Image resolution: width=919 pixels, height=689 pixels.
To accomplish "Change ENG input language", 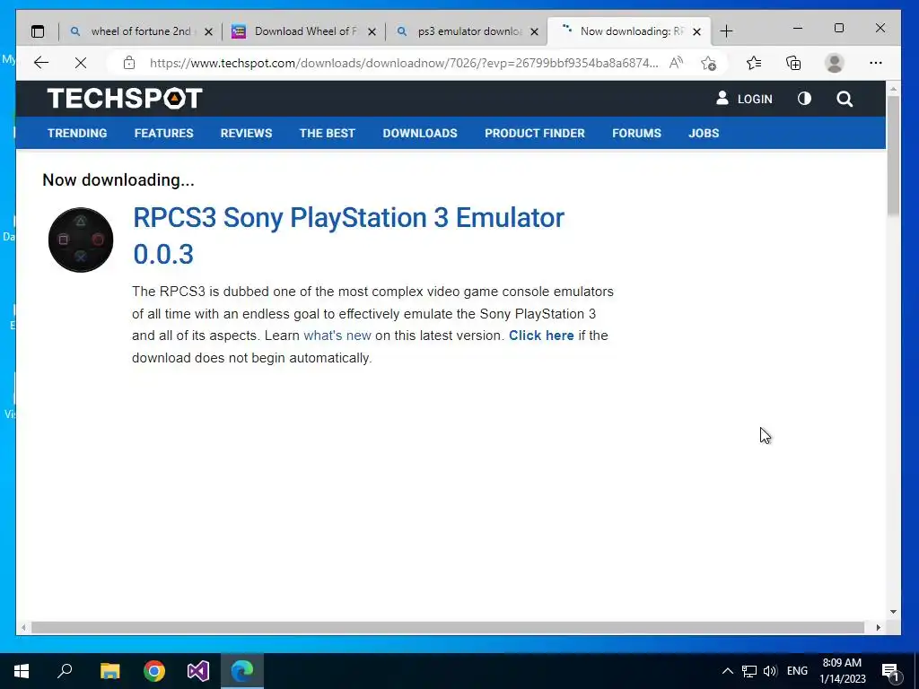I will tap(797, 671).
